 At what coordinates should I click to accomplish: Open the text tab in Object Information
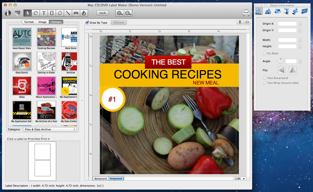(x=286, y=11)
